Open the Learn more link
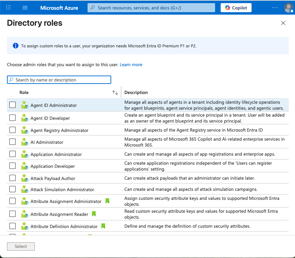 click(x=131, y=65)
